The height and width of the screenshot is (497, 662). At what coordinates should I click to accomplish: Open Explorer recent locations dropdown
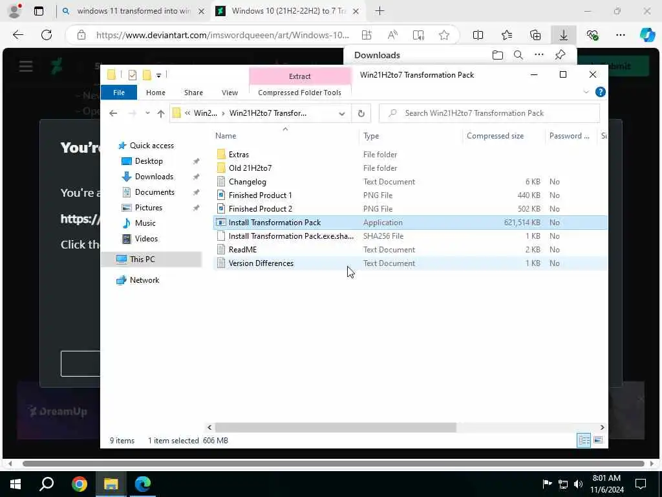click(147, 113)
